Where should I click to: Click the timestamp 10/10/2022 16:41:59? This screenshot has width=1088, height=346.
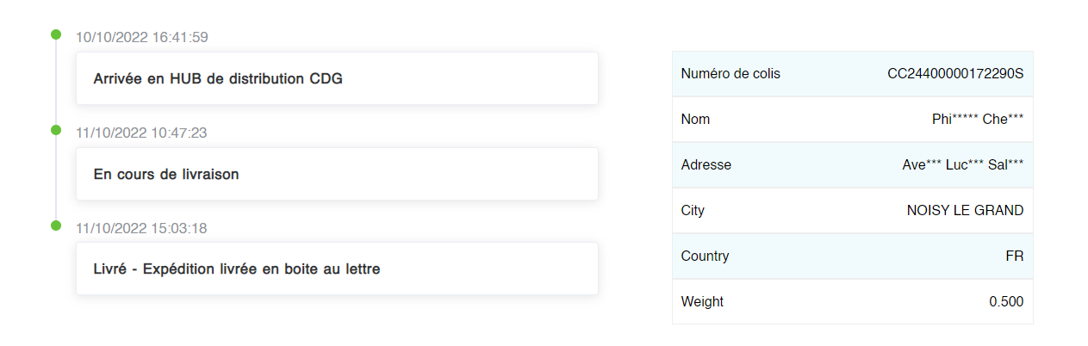point(142,37)
